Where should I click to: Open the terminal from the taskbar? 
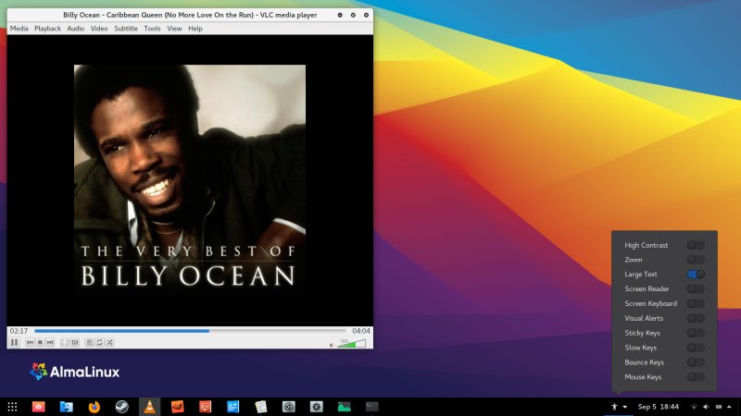click(372, 407)
